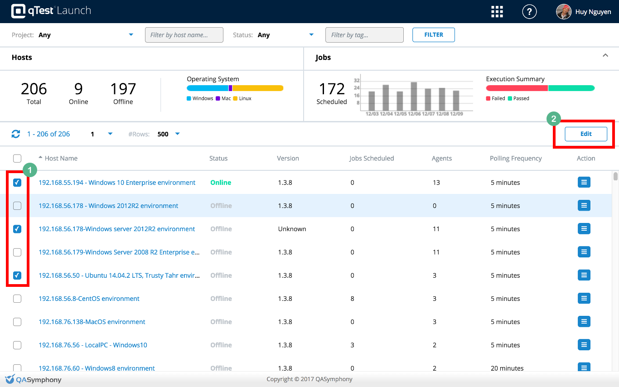
Task: Open action menu for CentOS environment host
Action: (584, 298)
